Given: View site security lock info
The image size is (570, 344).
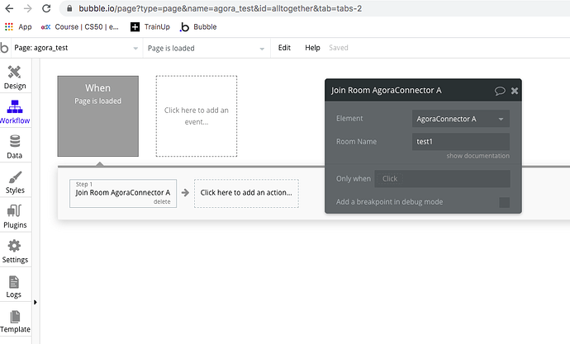Looking at the screenshot, I should click(x=69, y=8).
